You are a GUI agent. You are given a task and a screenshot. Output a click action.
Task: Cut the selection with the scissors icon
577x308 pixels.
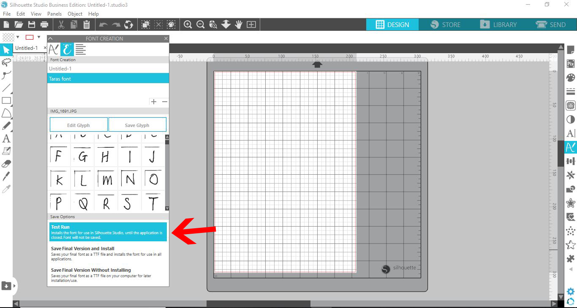tap(61, 24)
